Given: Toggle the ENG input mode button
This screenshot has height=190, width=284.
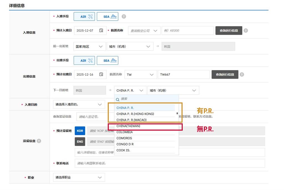Looking at the screenshot, I should coord(80,141).
